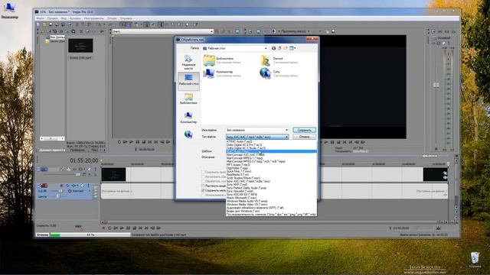Switch to the Проводник tab
This screenshot has width=490, height=275.
pos(77,150)
